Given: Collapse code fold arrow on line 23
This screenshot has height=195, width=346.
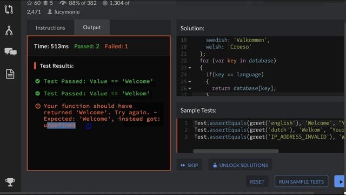Looking at the screenshot, I should click(190, 68).
